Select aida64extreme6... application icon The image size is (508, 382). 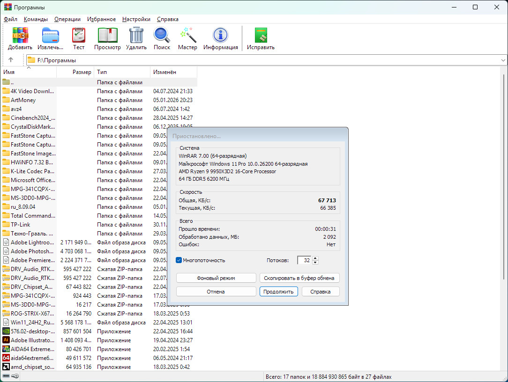(x=6, y=358)
